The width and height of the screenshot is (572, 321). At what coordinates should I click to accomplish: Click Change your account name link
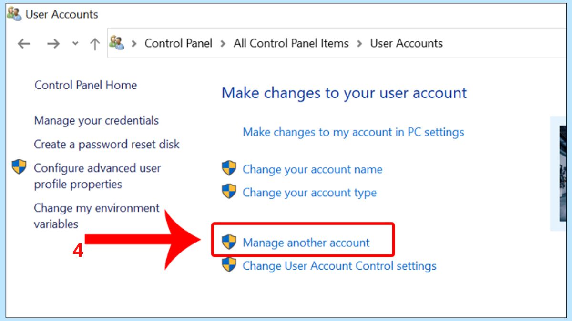(313, 169)
